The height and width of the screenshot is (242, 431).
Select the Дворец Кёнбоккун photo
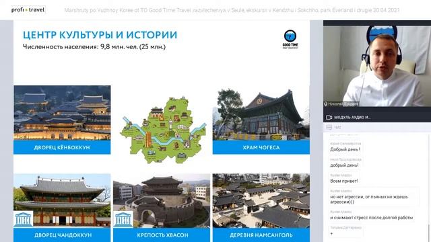[x=62, y=113]
